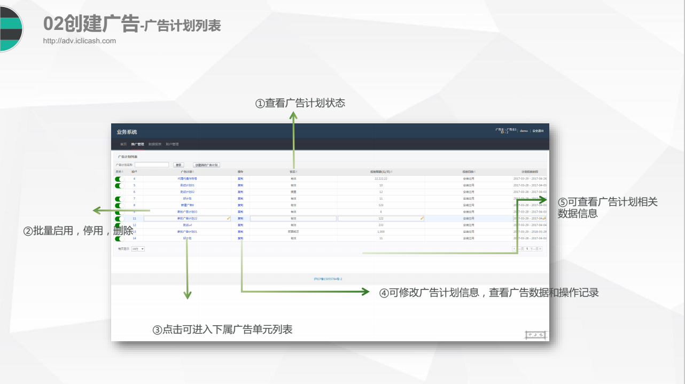Click the pencil edit icon beside 新的广告计划22
Viewport: 685px width, 384px height.
click(228, 218)
